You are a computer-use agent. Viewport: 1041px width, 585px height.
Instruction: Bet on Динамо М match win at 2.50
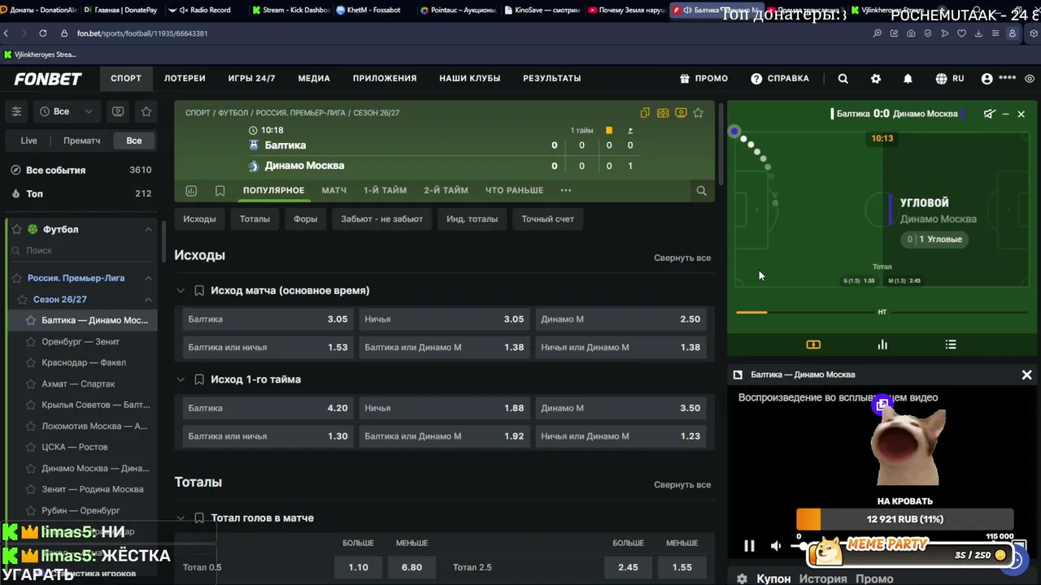click(x=621, y=319)
